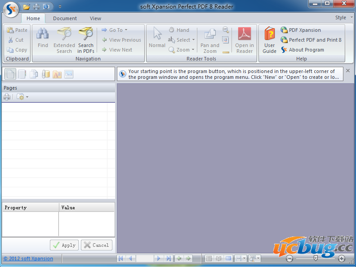
Task: Click Copy in the Clipboard group
Action: (x=17, y=50)
